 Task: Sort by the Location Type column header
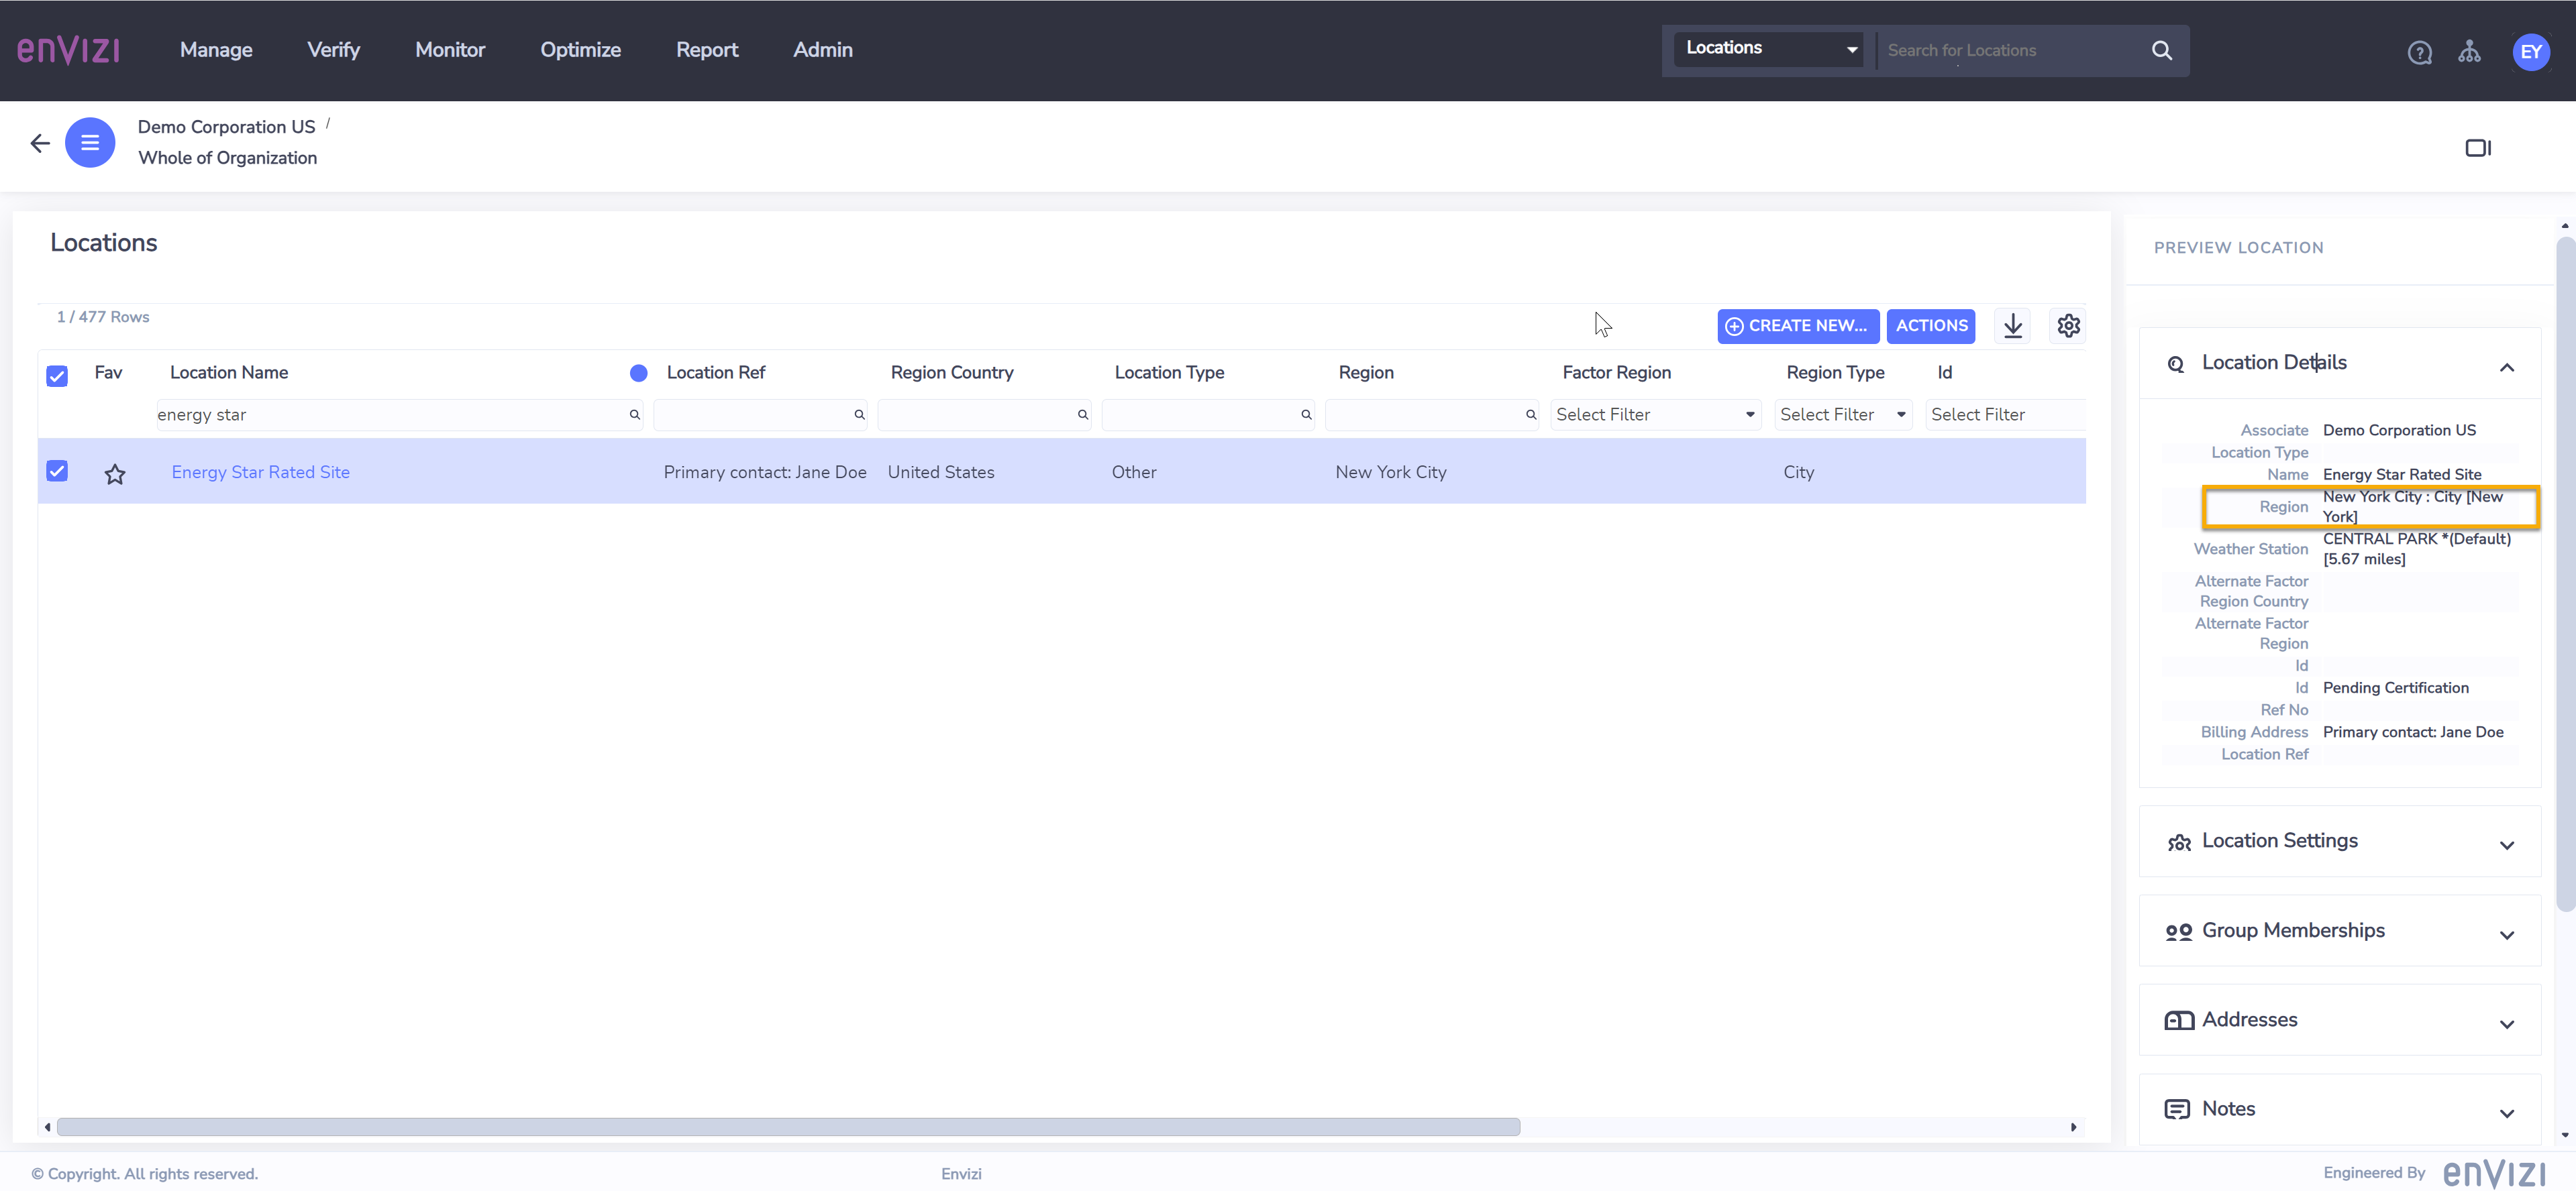[1169, 373]
